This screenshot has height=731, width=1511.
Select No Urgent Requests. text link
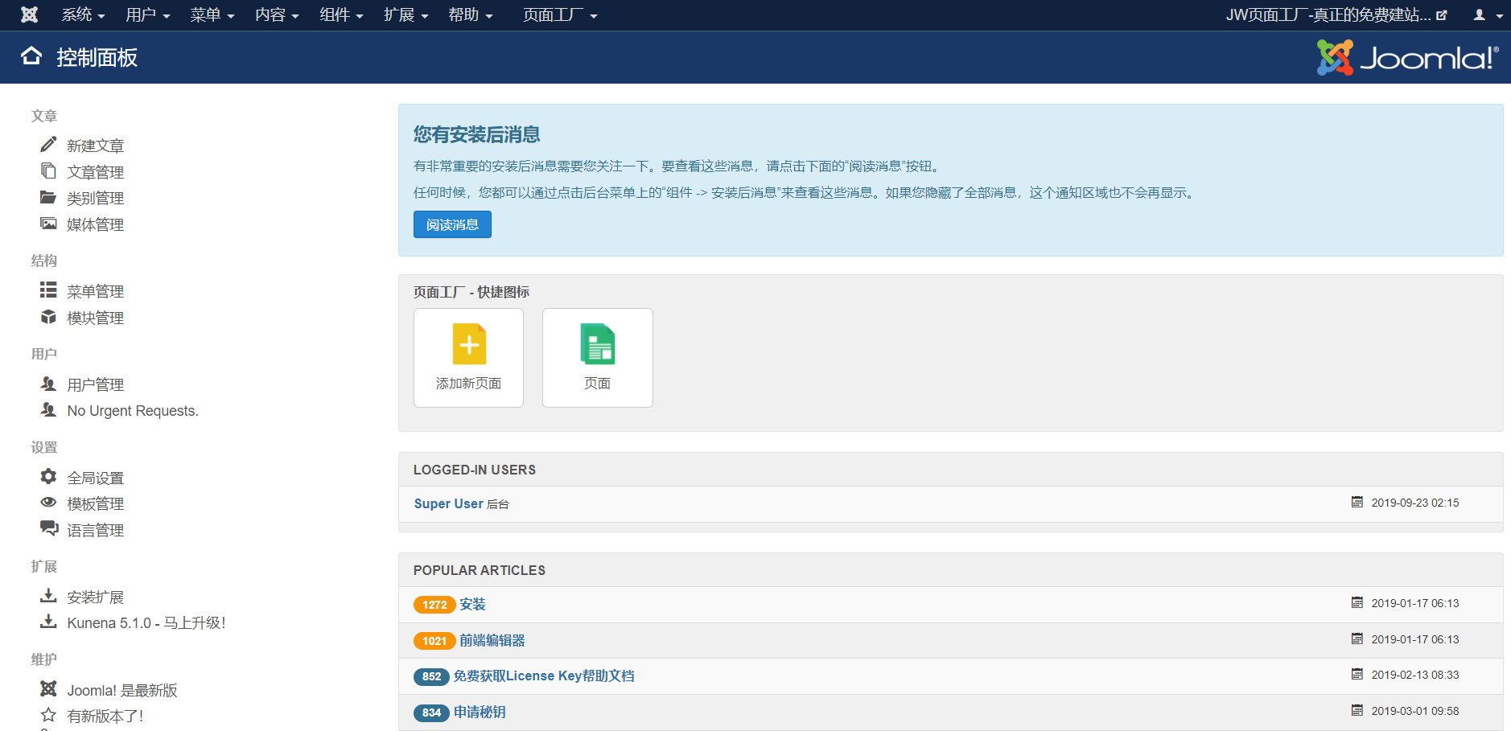133,411
